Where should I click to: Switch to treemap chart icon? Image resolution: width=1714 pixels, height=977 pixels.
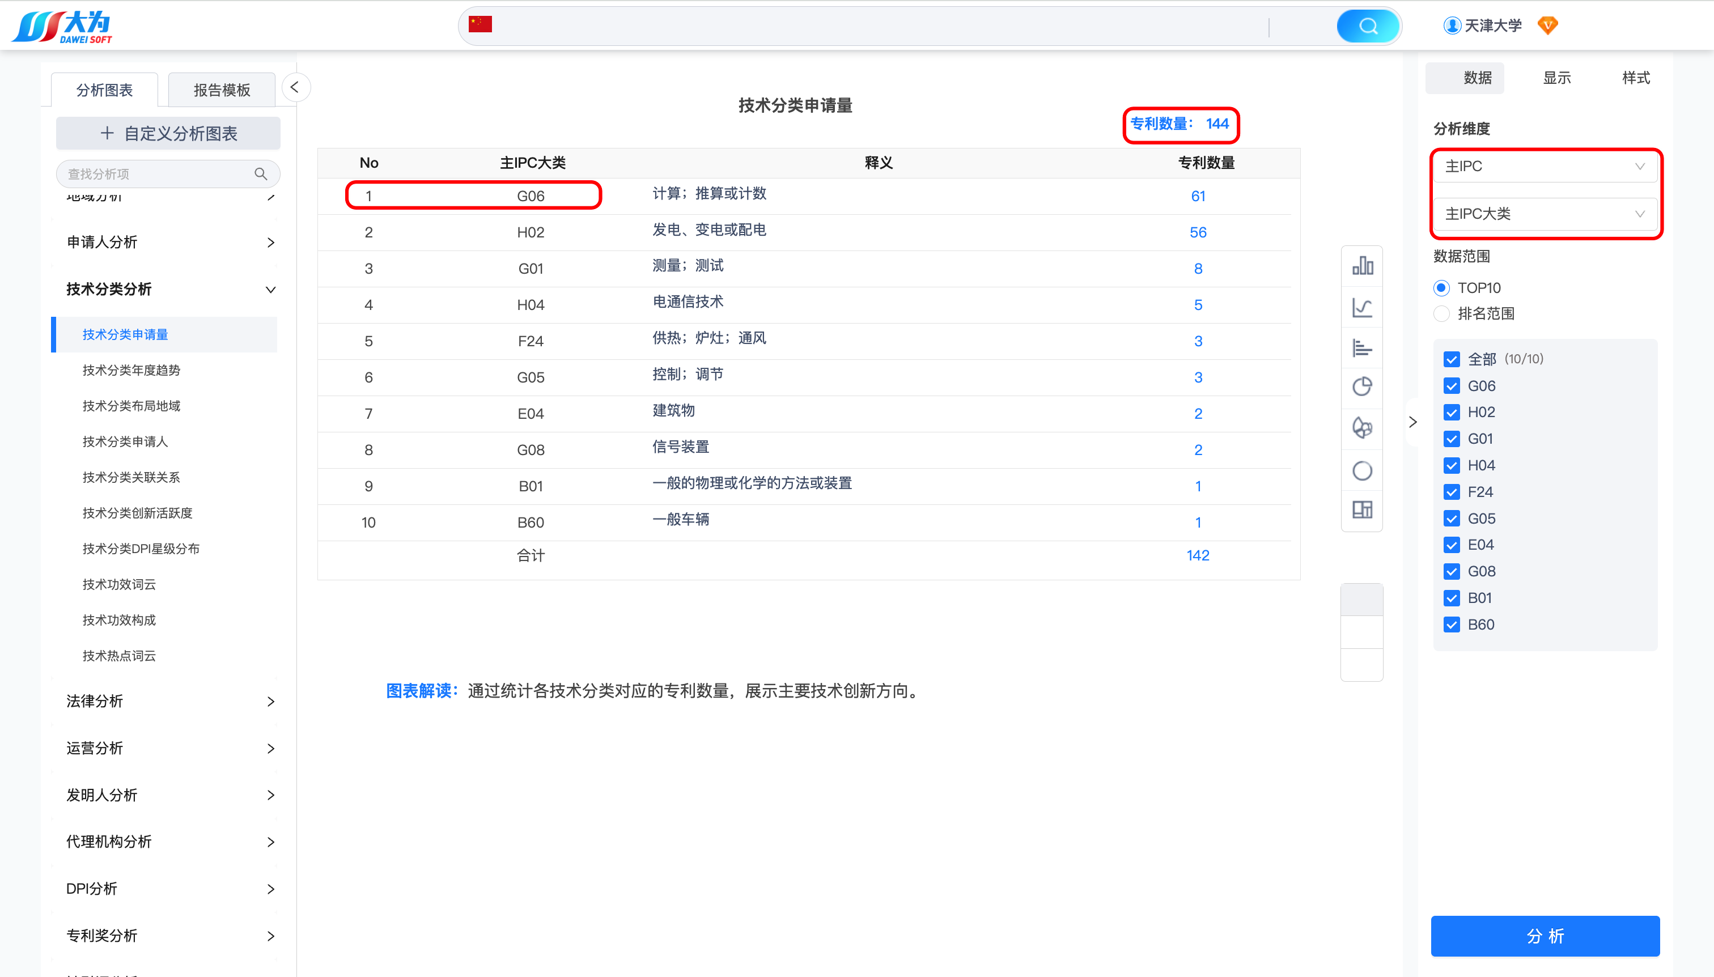point(1361,510)
